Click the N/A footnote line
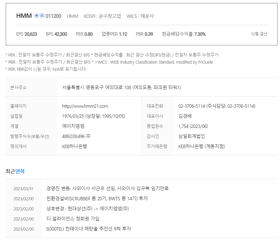The image size is (280, 241). [x=46, y=69]
